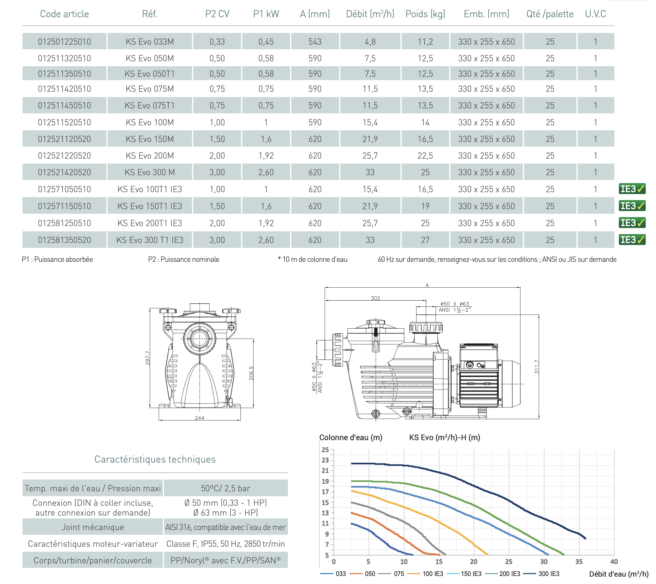Click the '0,33' P2 CV value
The image size is (656, 584).
coord(217,41)
